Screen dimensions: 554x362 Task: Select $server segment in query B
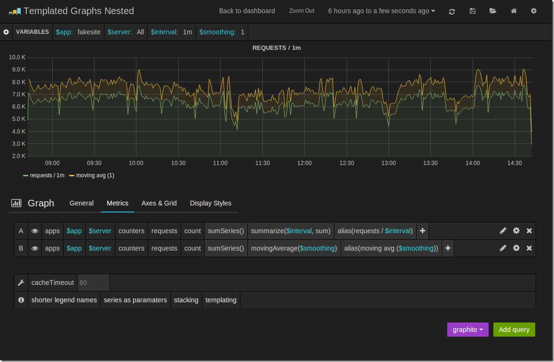100,248
